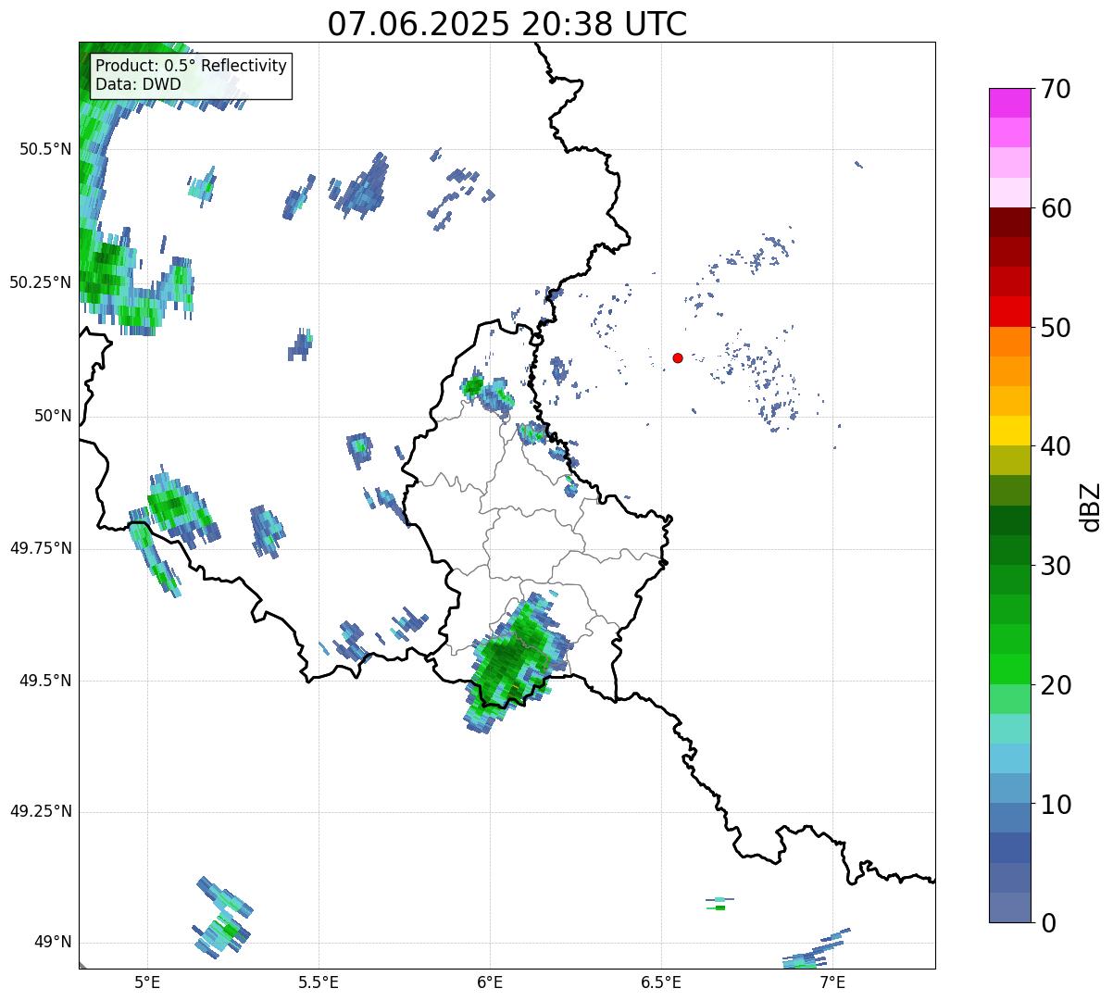This screenshot has width=1113, height=1001.
Task: Click the '5°E' longitude label
Action: (x=147, y=982)
